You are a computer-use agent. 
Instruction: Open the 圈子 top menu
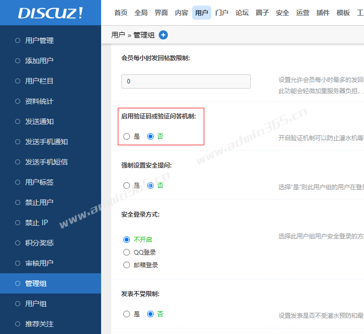[262, 13]
